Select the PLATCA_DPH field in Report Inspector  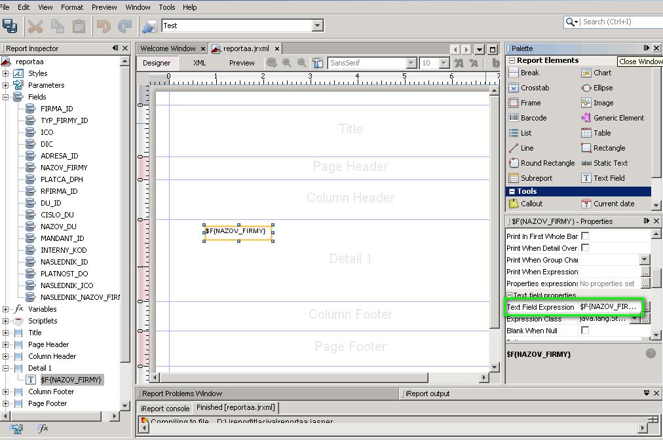[62, 179]
